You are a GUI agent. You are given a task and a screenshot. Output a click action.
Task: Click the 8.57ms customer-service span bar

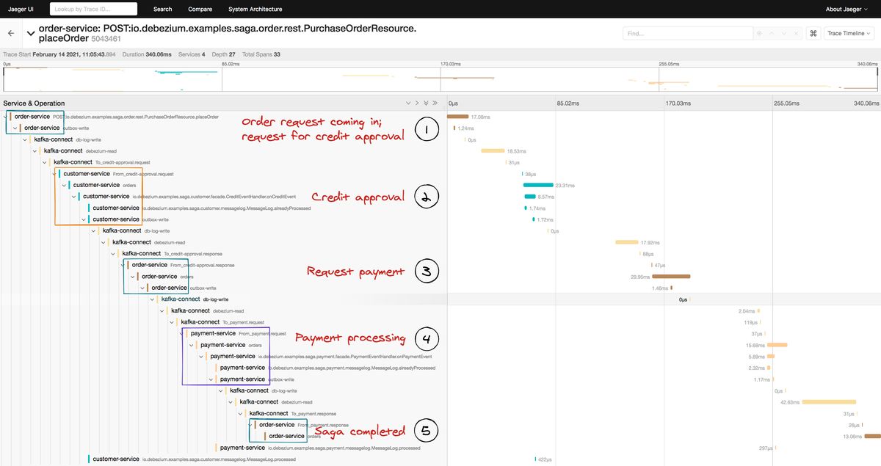(530, 197)
